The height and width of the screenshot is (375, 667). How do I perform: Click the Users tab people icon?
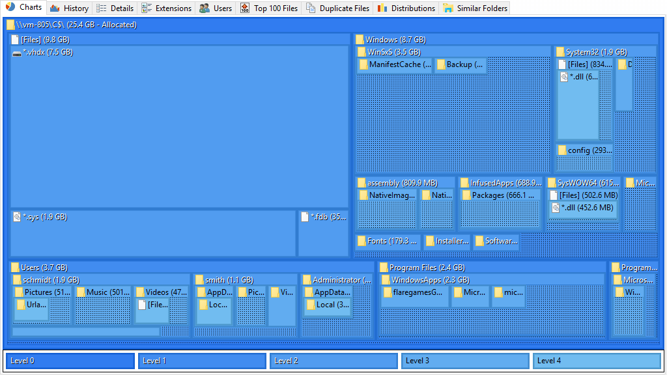205,8
